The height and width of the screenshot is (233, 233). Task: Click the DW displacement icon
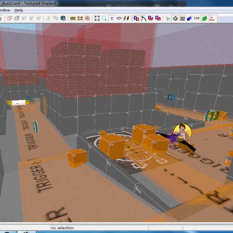tap(151, 18)
